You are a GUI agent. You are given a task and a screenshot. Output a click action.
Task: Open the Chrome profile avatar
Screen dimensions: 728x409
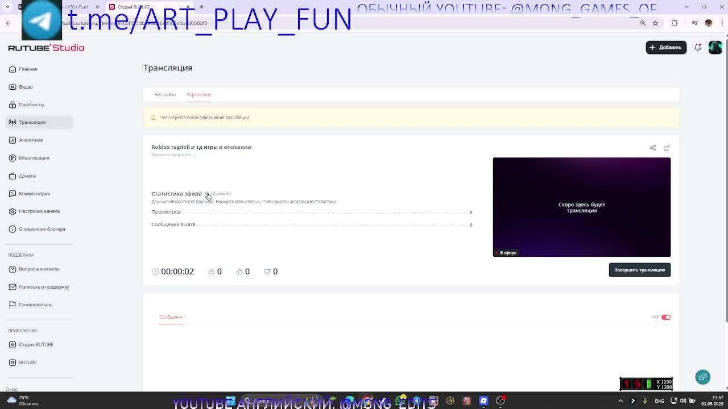coord(708,23)
